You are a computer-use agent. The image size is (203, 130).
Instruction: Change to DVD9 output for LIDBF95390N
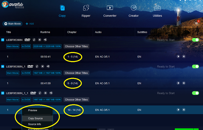(26, 47)
